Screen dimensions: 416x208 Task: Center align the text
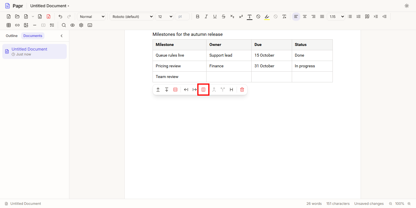pos(305,16)
